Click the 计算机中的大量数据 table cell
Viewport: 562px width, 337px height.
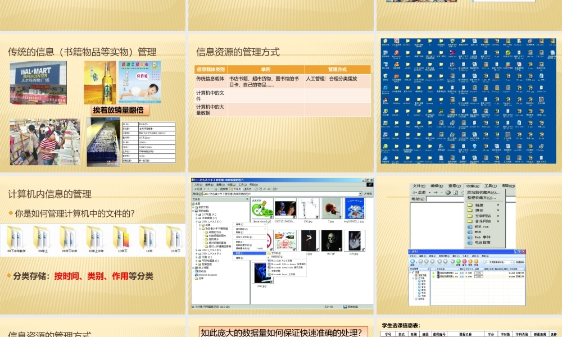[211, 110]
